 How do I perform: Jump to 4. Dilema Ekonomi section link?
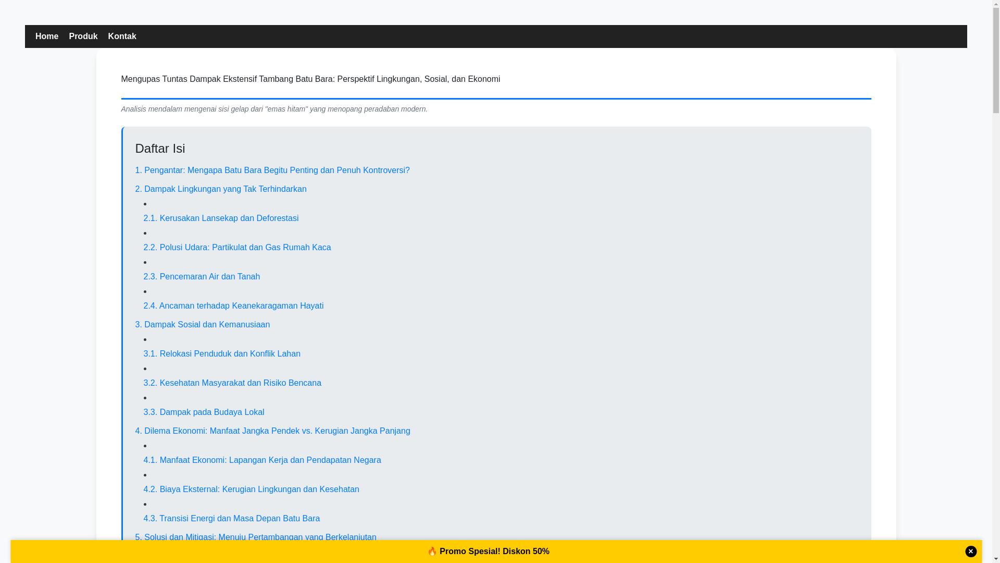[273, 431]
